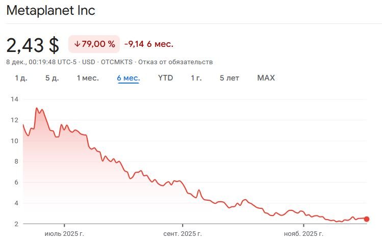Select the 5 д. time range
Image resolution: width=382 pixels, height=242 pixels.
pos(52,78)
